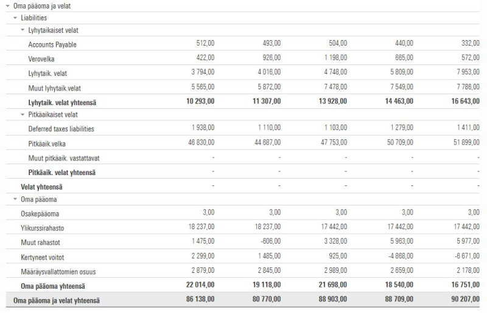Collapse Lyhytaikaiset velat disclosure triangle
This screenshot has height=313, width=487.
pos(23,30)
